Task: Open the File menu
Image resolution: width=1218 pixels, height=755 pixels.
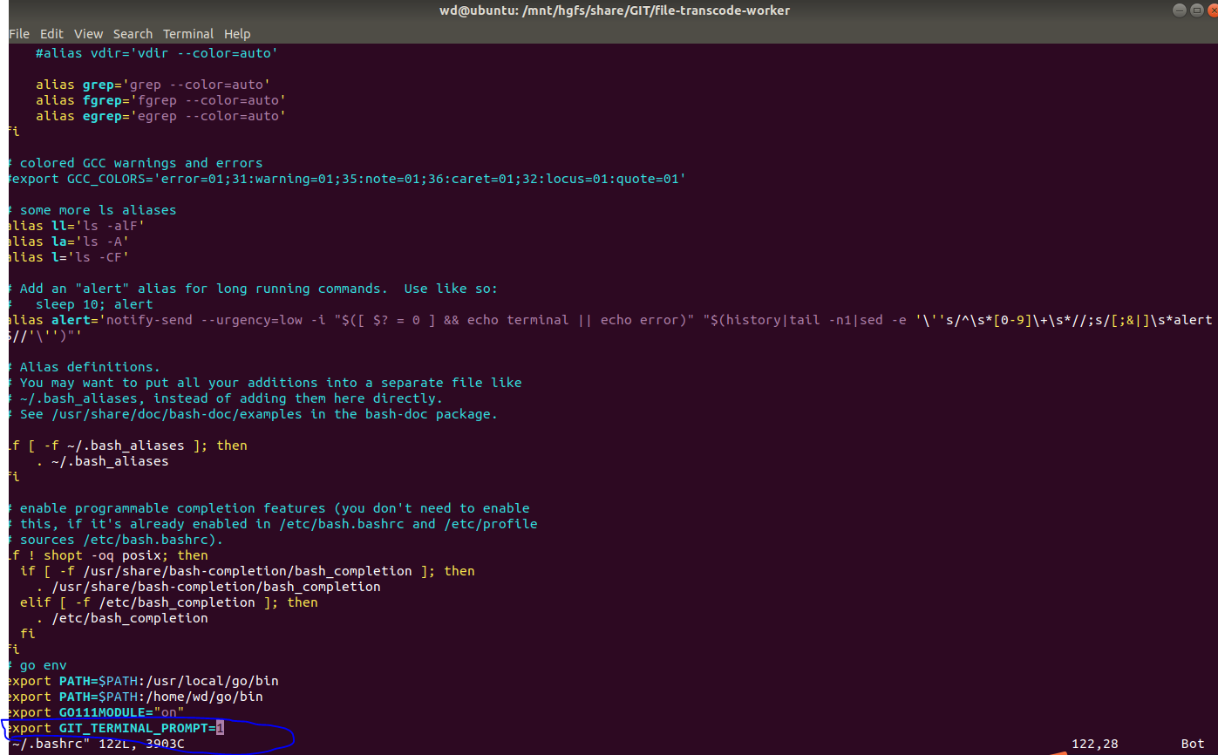Action: pyautogui.click(x=19, y=33)
